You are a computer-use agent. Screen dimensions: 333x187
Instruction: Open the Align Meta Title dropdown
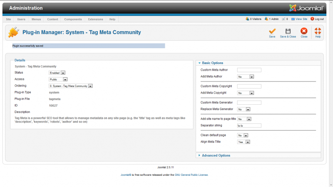click(244, 142)
